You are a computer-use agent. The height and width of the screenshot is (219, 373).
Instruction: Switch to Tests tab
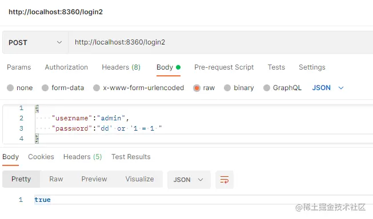pos(276,67)
